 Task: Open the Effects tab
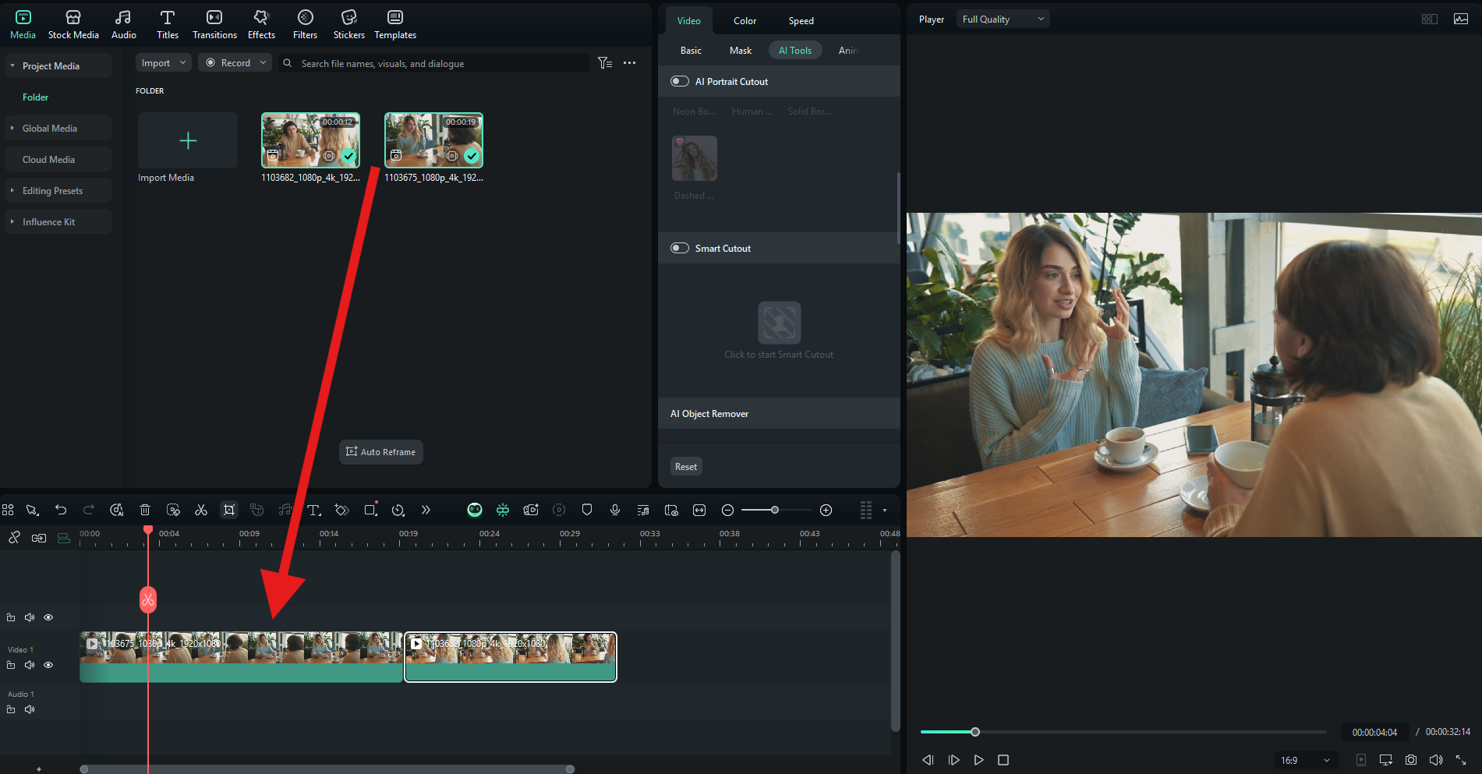261,25
